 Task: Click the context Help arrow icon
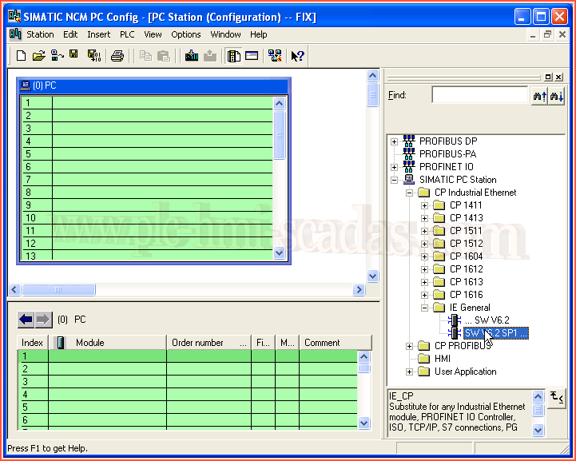point(297,56)
